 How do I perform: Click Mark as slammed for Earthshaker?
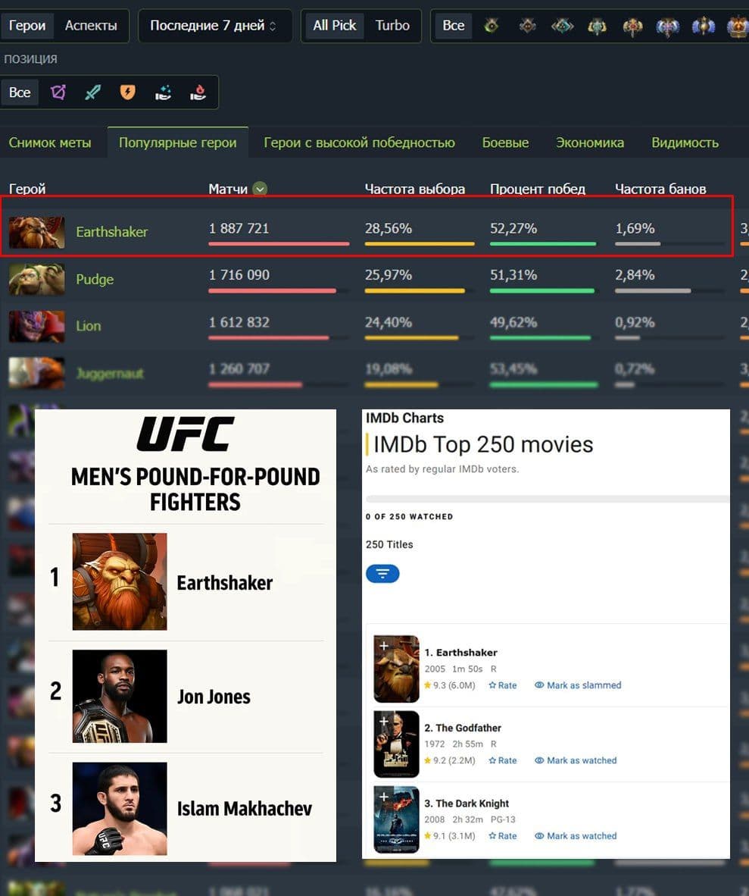(578, 686)
